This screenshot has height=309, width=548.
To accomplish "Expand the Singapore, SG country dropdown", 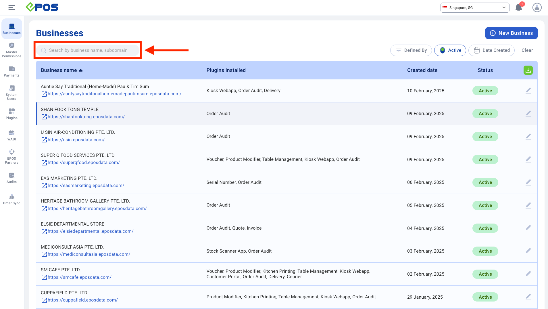I will click(x=475, y=7).
